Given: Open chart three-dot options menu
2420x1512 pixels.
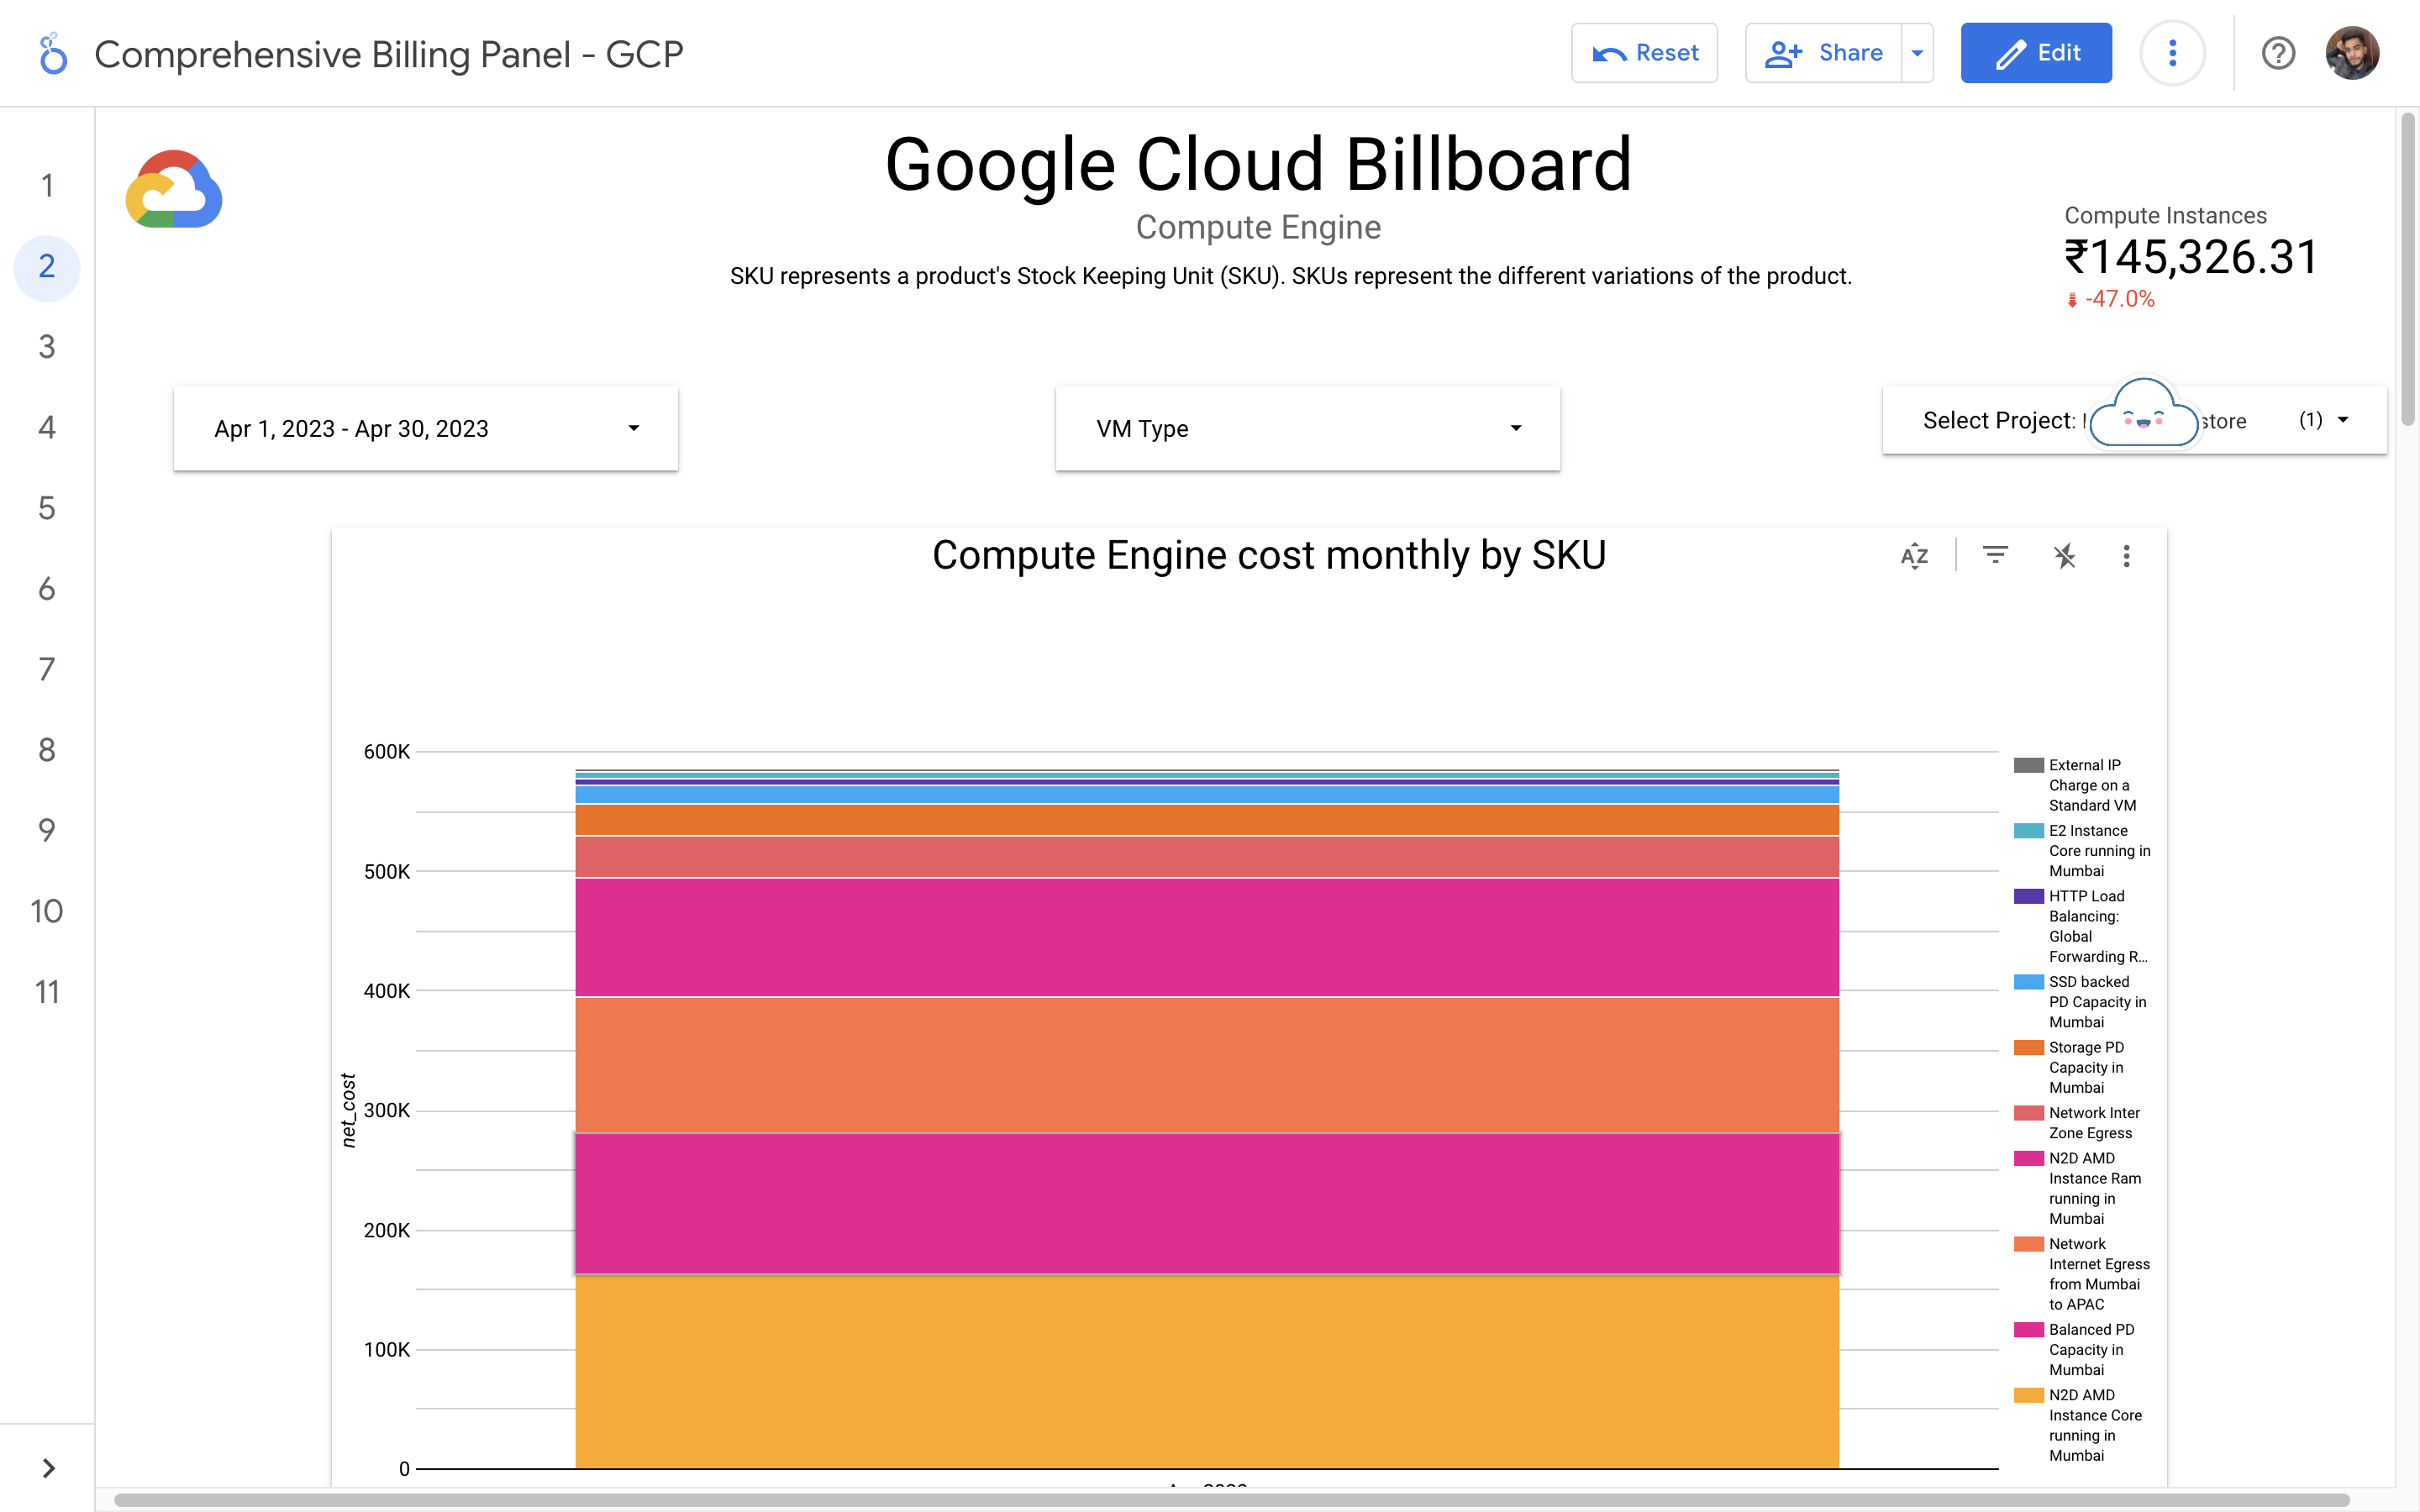Looking at the screenshot, I should tap(2126, 556).
